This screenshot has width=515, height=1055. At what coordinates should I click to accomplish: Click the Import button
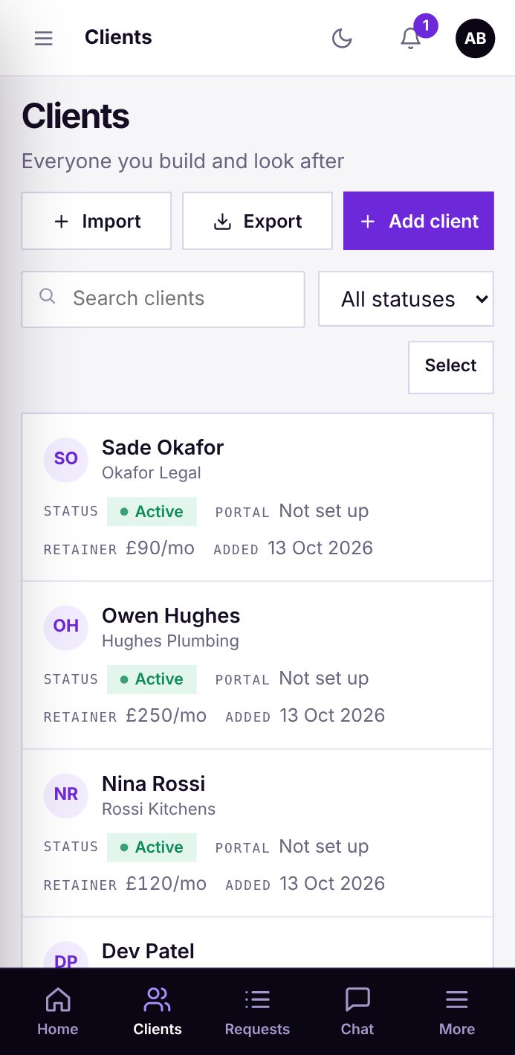[x=97, y=221]
